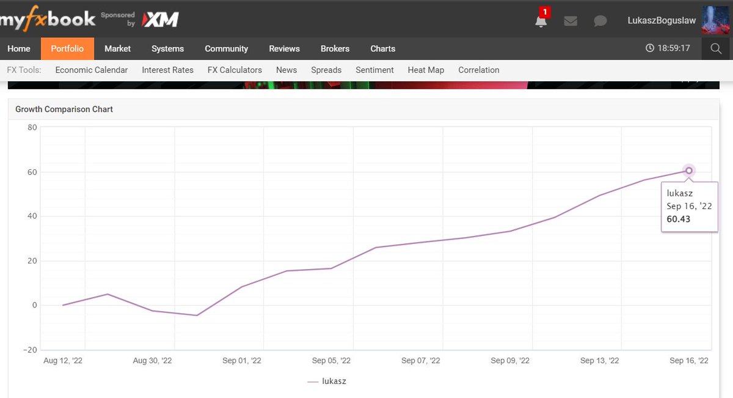Open the Portfolio menu item
Viewport: 733px width, 398px height.
(67, 49)
